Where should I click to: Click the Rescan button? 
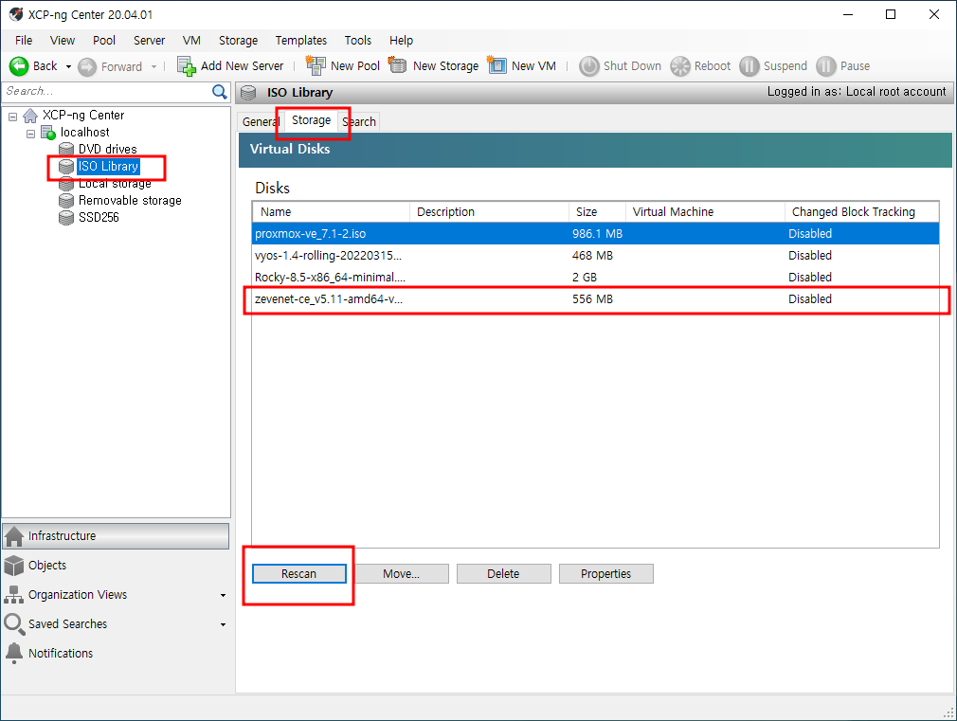(x=299, y=574)
